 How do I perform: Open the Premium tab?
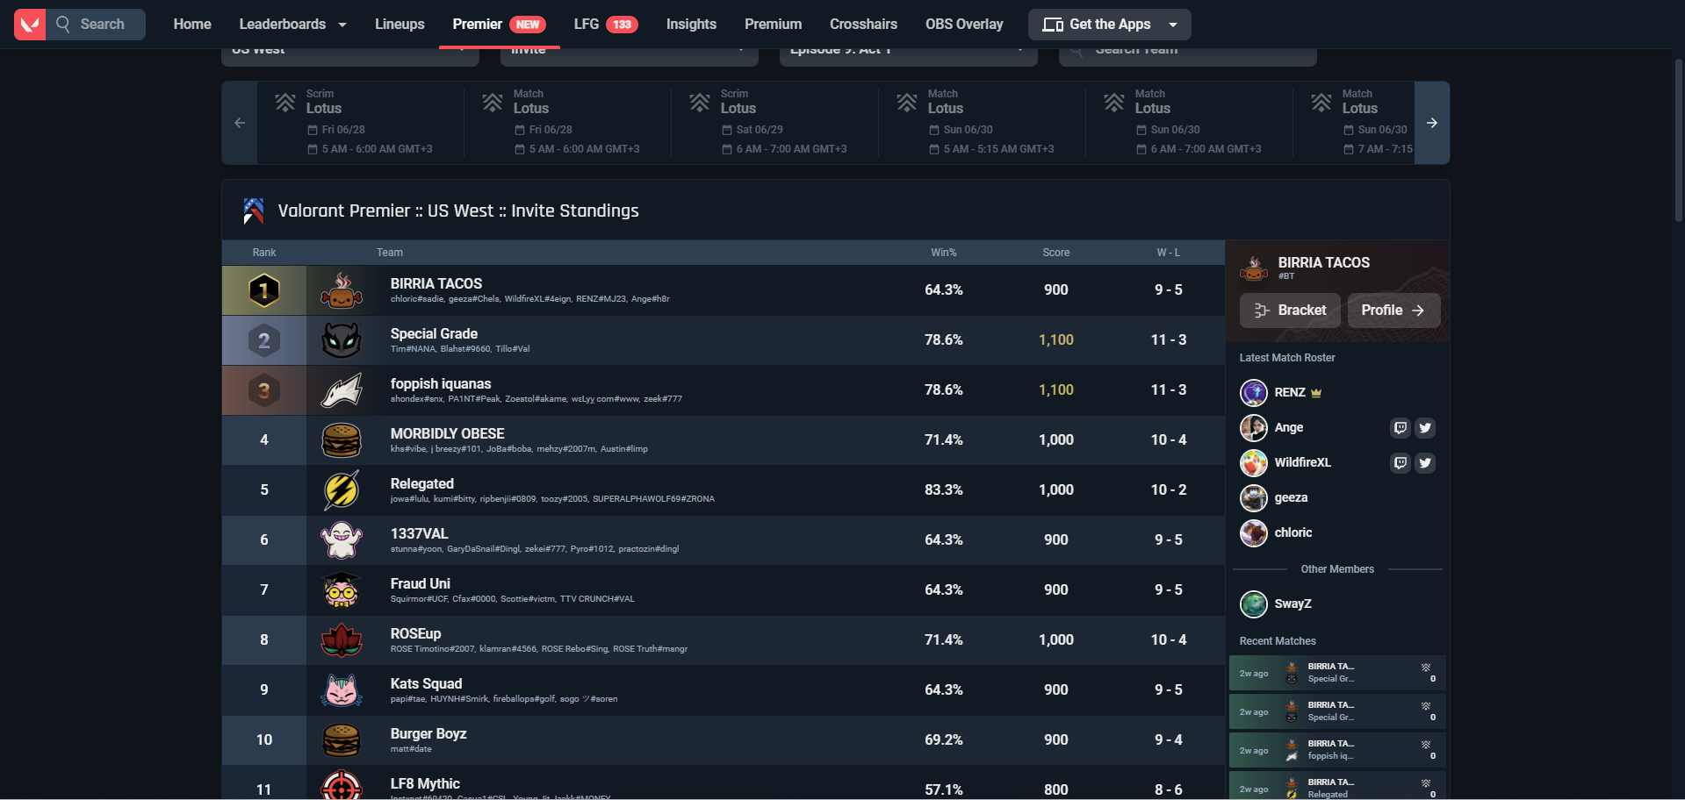coord(773,25)
